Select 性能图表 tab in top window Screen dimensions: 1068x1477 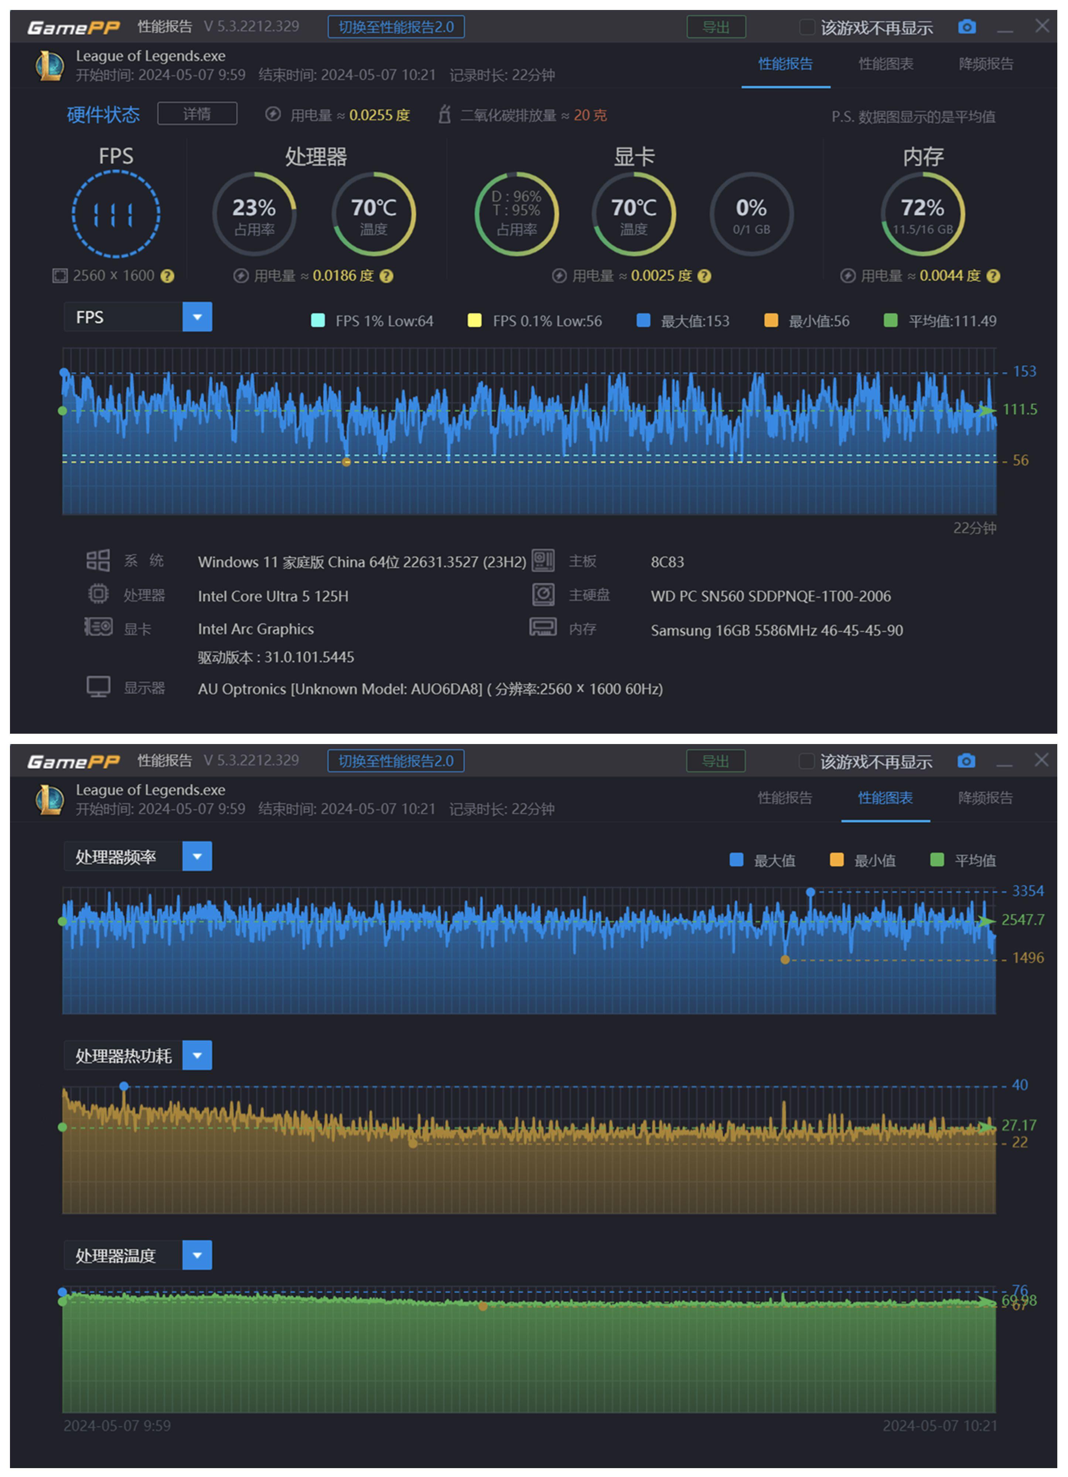[x=886, y=64]
